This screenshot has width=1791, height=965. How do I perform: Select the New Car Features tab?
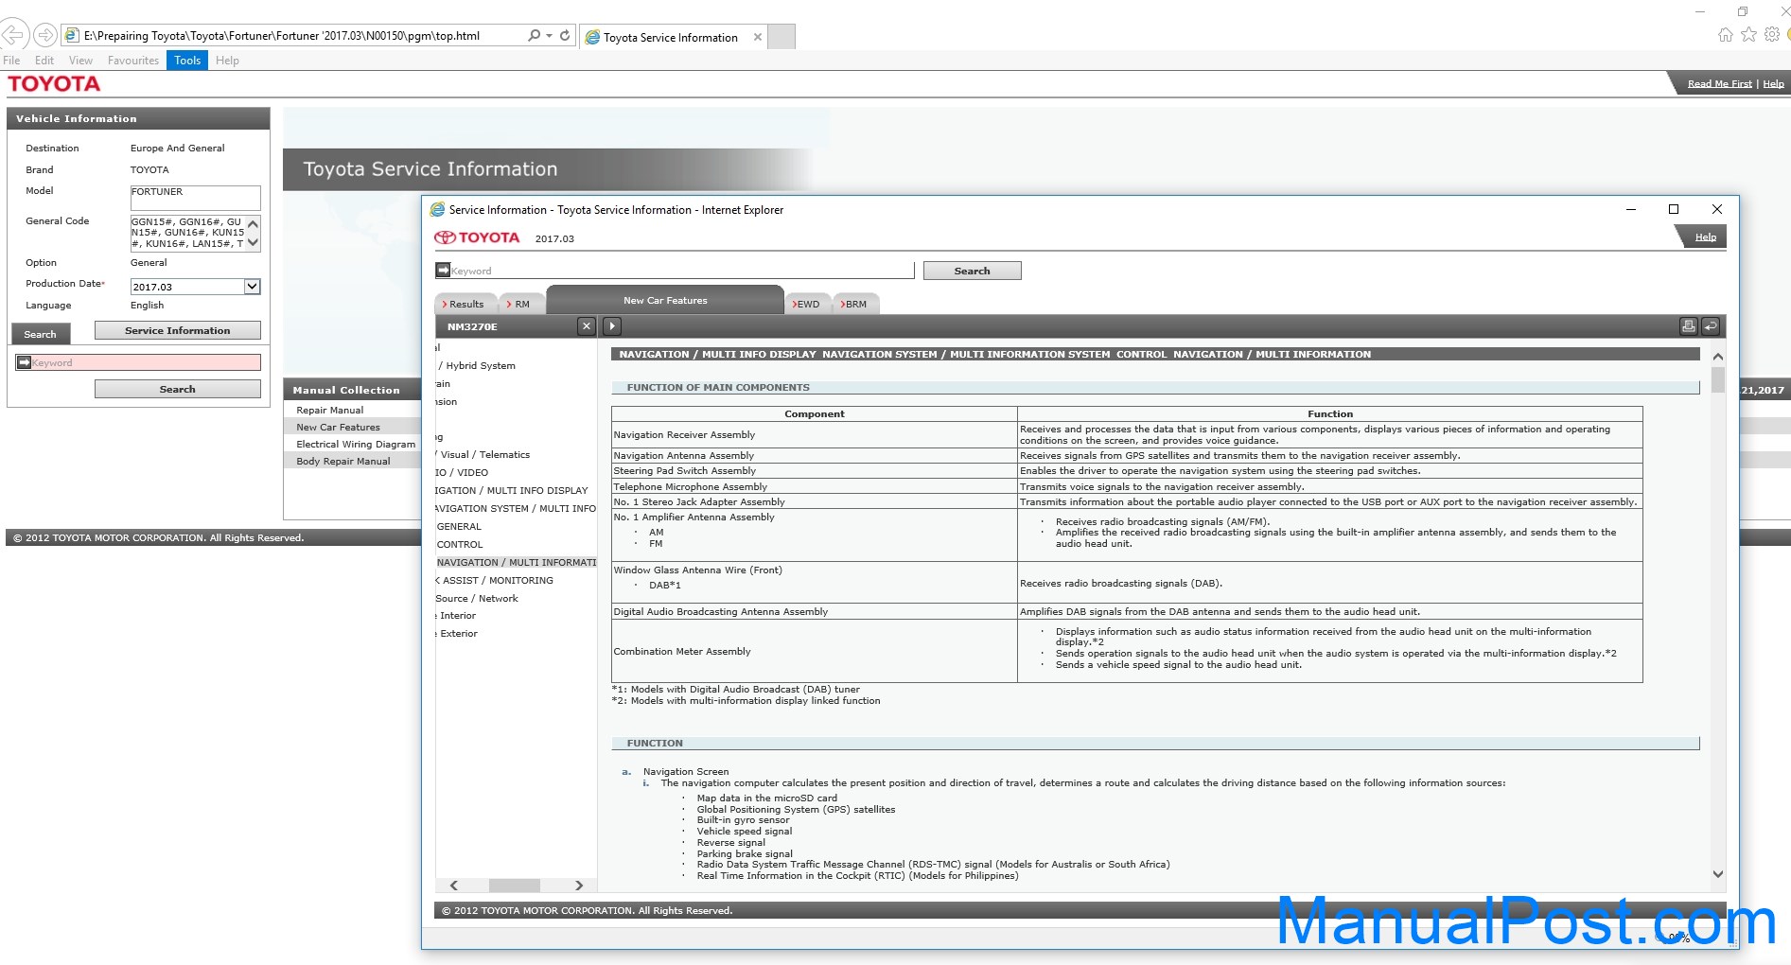tap(665, 300)
